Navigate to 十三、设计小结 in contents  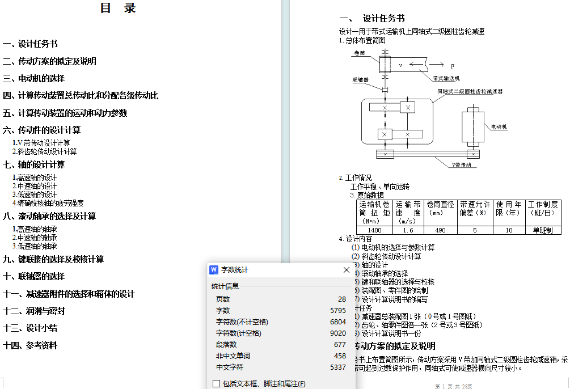[x=29, y=328]
